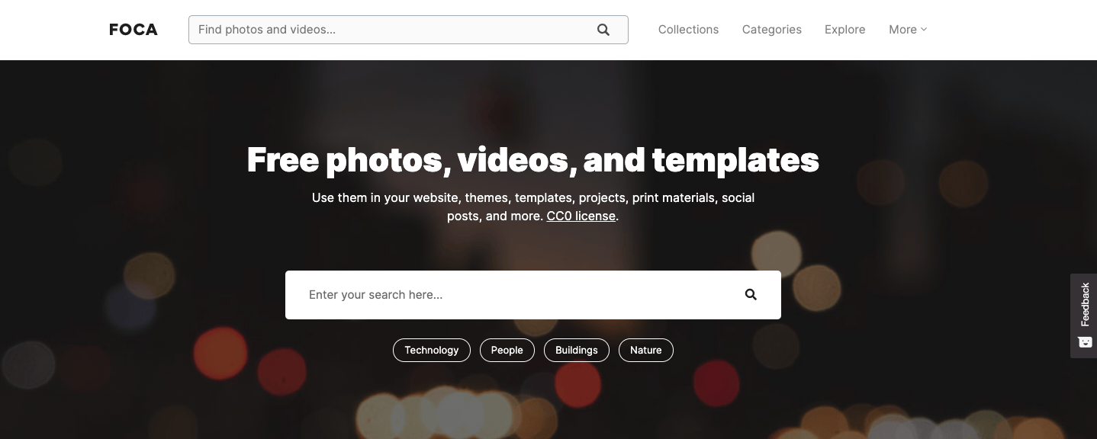Click the magnifier icon in header search bar
The width and height of the screenshot is (1097, 439).
pyautogui.click(x=603, y=30)
